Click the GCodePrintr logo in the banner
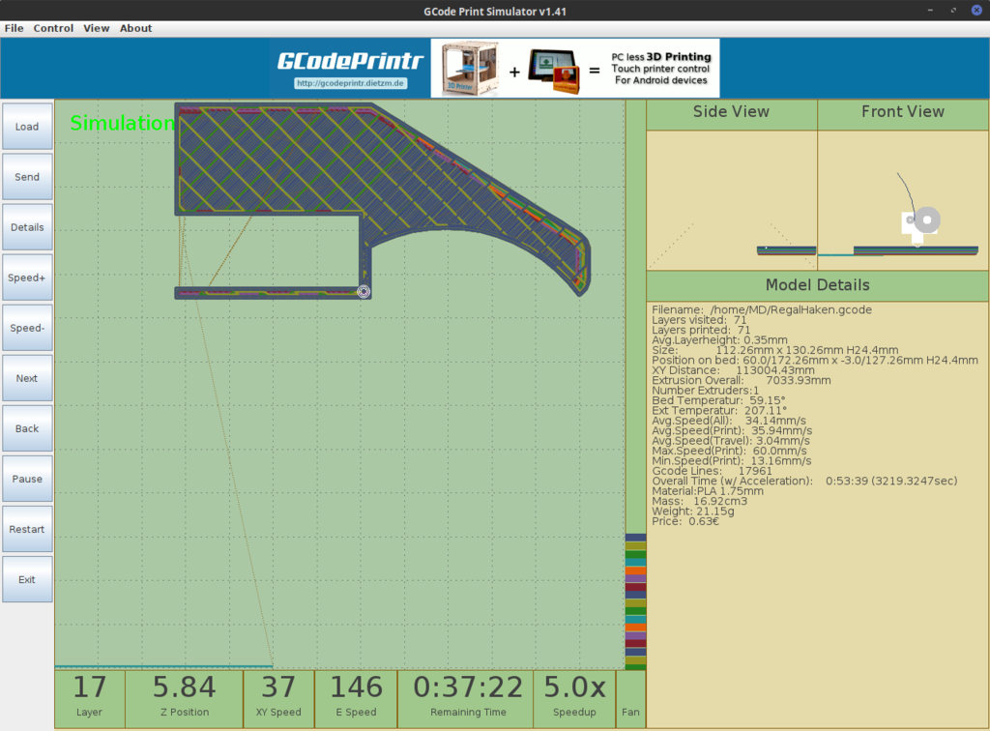This screenshot has height=731, width=990. (x=350, y=61)
